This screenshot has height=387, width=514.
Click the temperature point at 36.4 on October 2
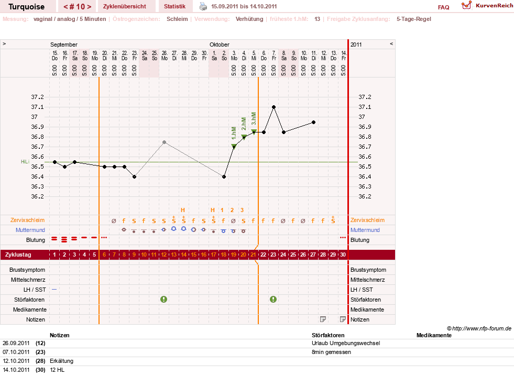tap(224, 177)
